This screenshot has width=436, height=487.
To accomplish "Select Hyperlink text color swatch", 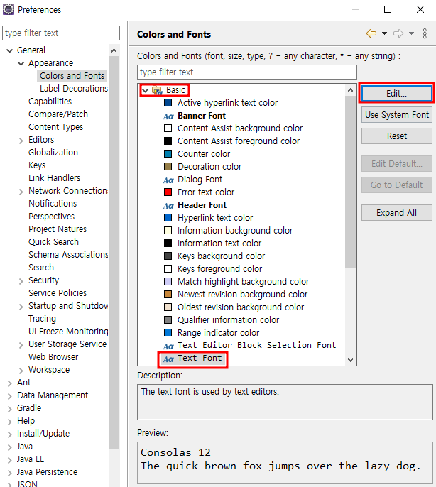I will click(x=168, y=218).
